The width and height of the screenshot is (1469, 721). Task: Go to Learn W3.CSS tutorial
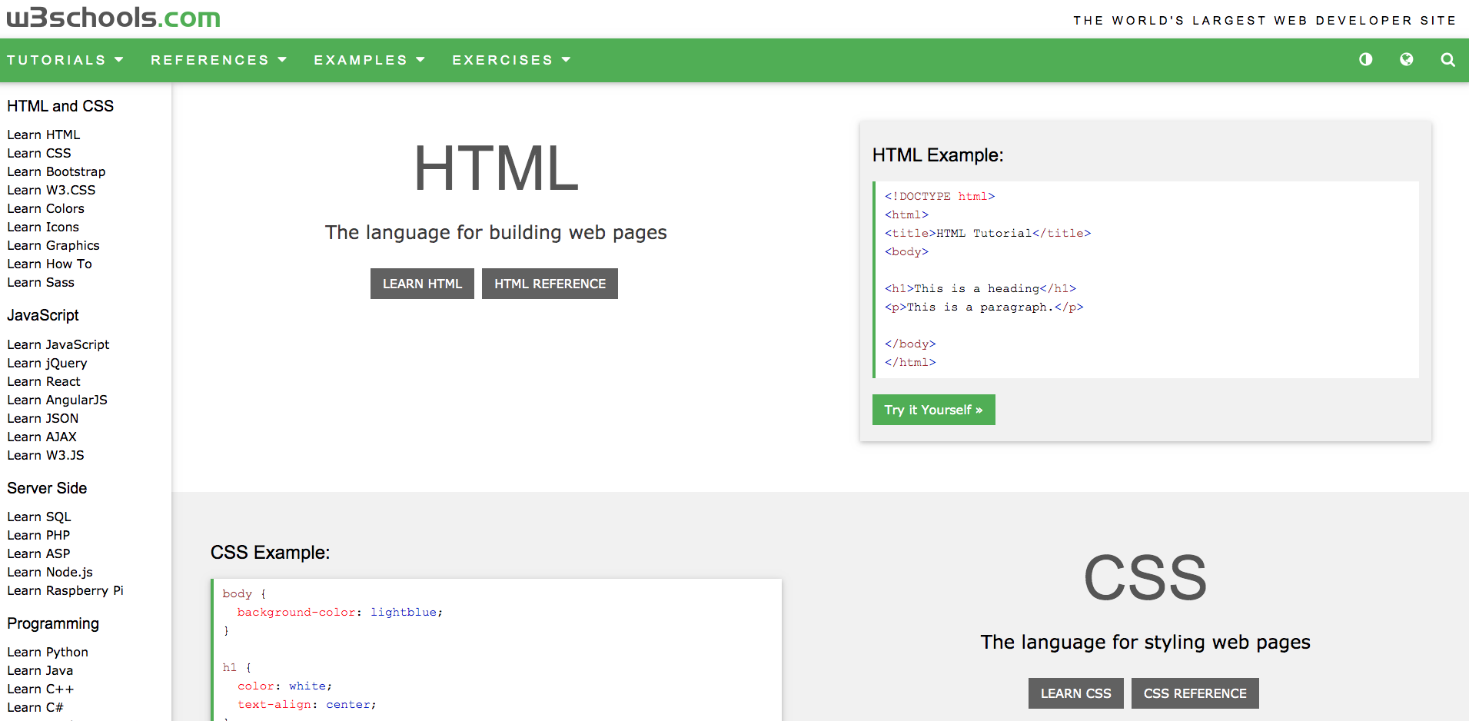52,190
